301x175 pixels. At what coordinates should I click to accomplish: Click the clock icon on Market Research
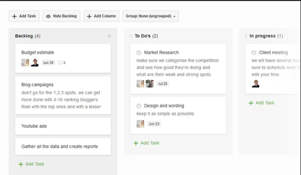pyautogui.click(x=139, y=53)
